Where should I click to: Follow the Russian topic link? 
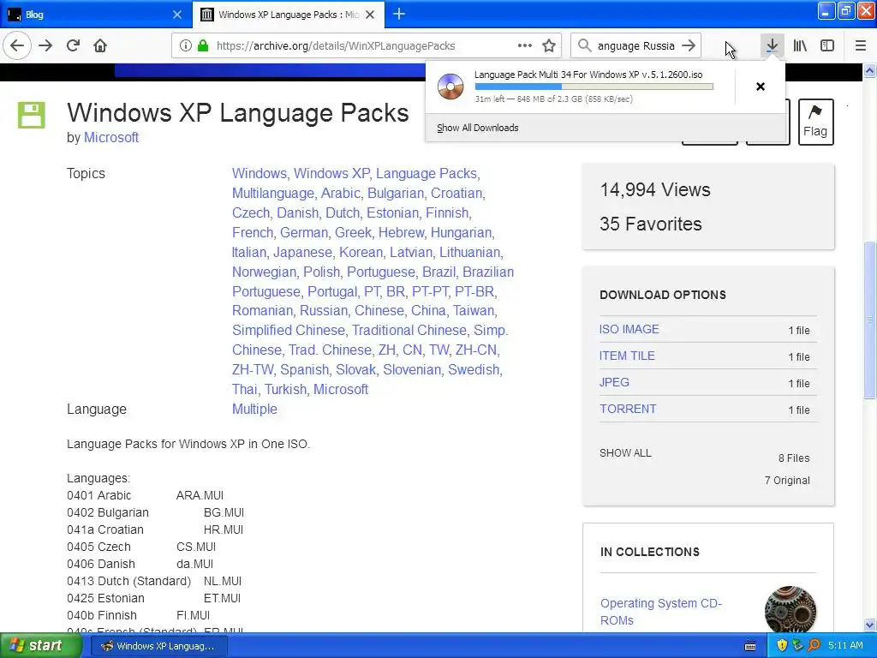coord(323,310)
